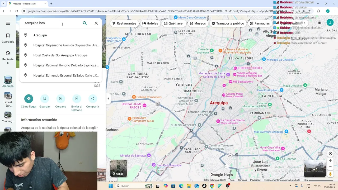Click the Mercado La Chavela marker
Image resolution: width=338 pixels, height=190 pixels.
264,59
